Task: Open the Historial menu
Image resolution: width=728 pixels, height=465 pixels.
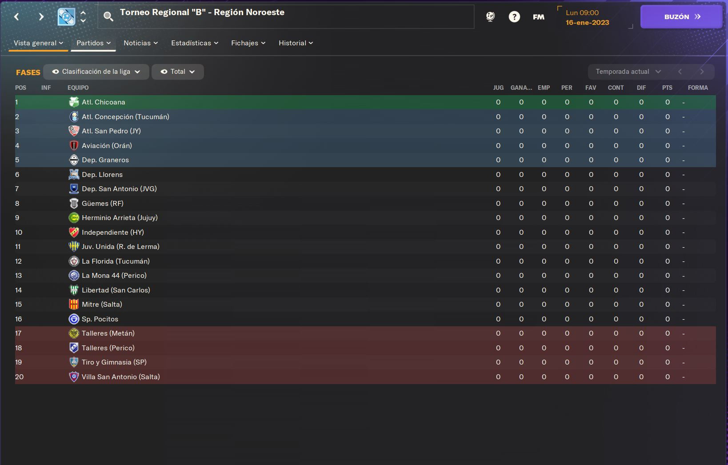Action: (x=296, y=43)
